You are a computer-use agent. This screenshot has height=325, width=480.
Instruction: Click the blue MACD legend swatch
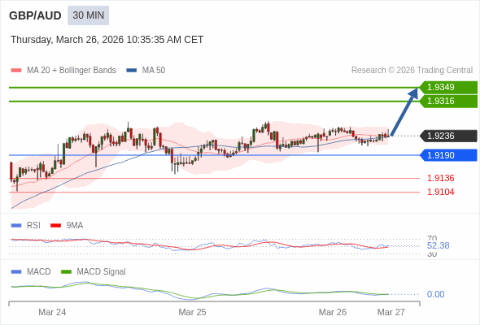pos(16,272)
